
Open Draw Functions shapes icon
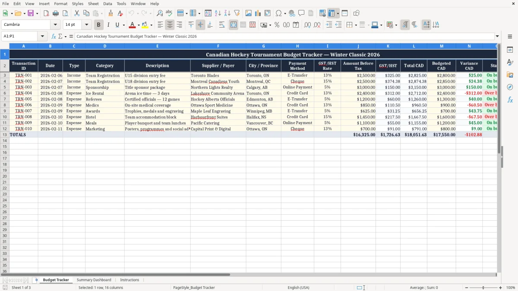[x=357, y=13]
